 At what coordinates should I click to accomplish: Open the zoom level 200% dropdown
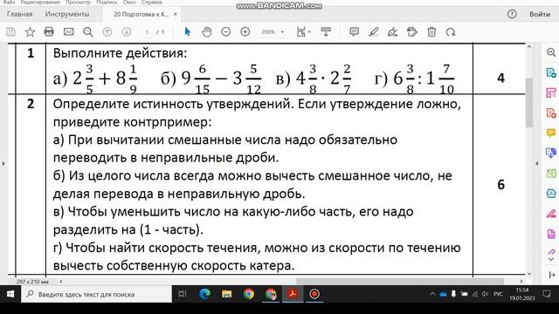click(273, 32)
